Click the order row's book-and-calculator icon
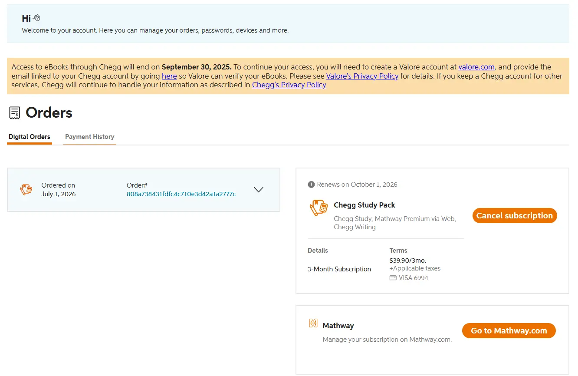Viewport: 578px width, 376px height. [26, 189]
